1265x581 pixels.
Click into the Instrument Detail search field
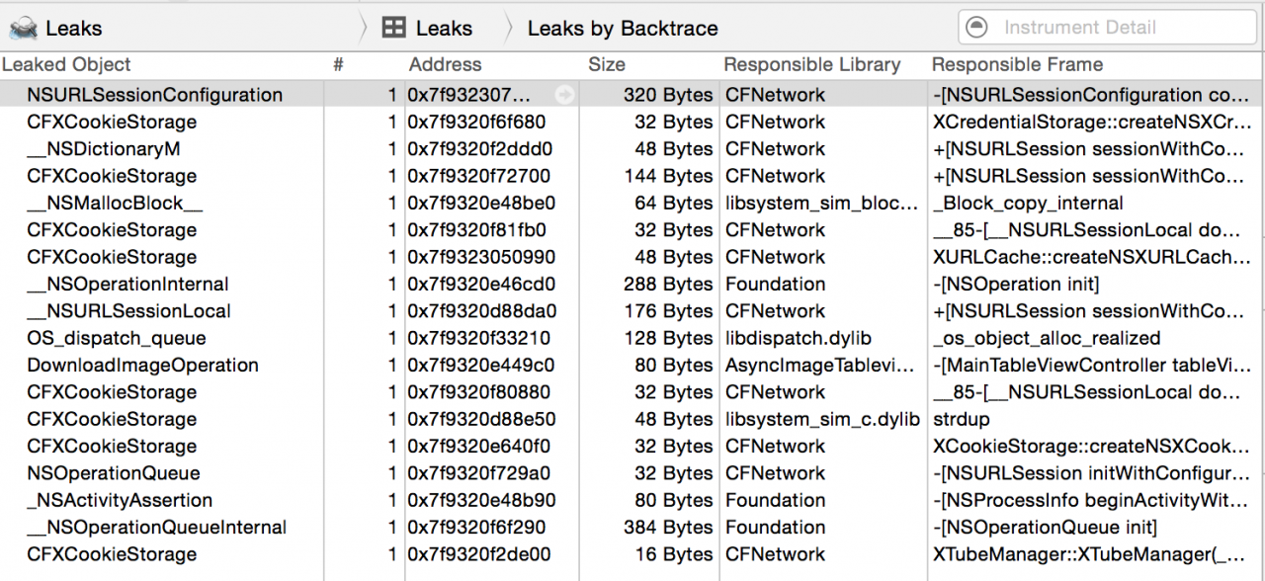click(1108, 28)
